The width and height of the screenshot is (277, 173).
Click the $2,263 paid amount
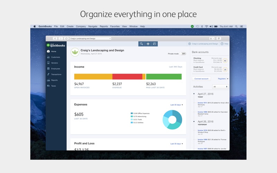click(151, 84)
